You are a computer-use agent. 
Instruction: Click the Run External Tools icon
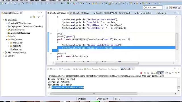point(74,3)
